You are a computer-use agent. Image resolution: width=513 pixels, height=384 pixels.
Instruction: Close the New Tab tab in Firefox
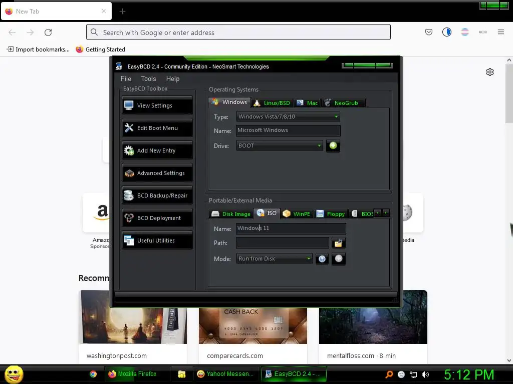tap(104, 11)
